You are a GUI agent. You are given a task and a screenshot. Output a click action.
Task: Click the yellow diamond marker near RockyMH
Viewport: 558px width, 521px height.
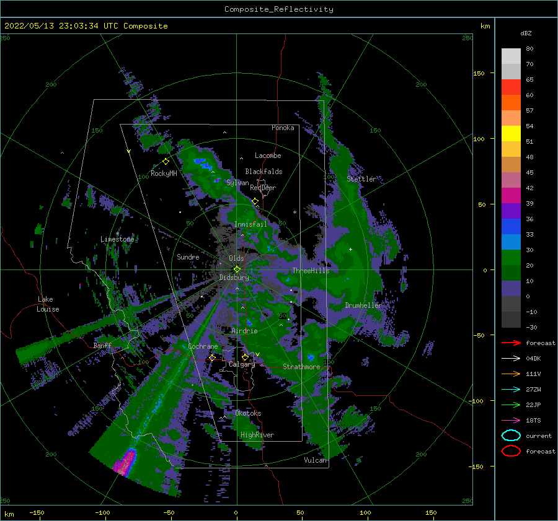click(166, 162)
